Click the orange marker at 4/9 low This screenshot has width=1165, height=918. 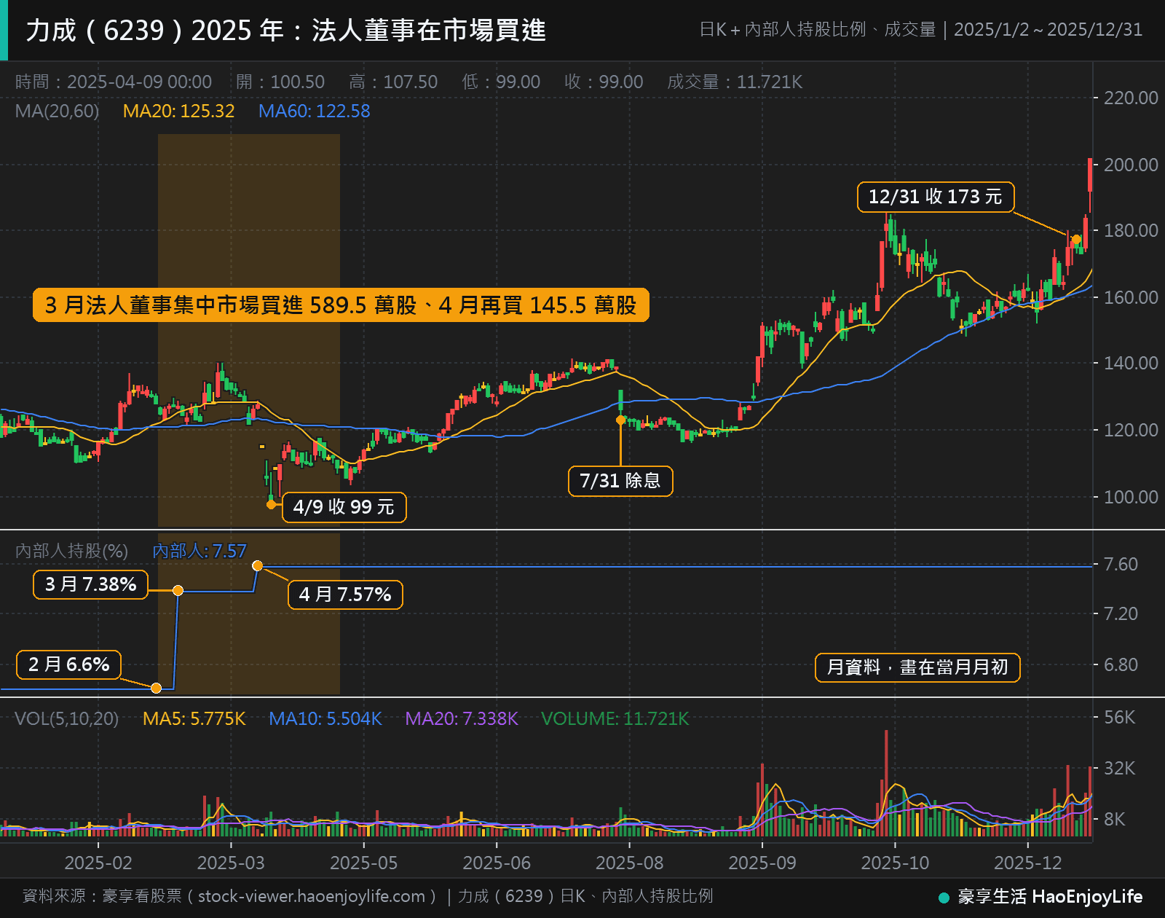(271, 504)
